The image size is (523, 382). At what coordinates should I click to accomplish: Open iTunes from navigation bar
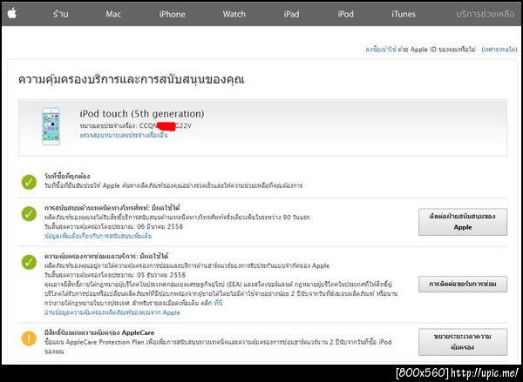(x=404, y=14)
